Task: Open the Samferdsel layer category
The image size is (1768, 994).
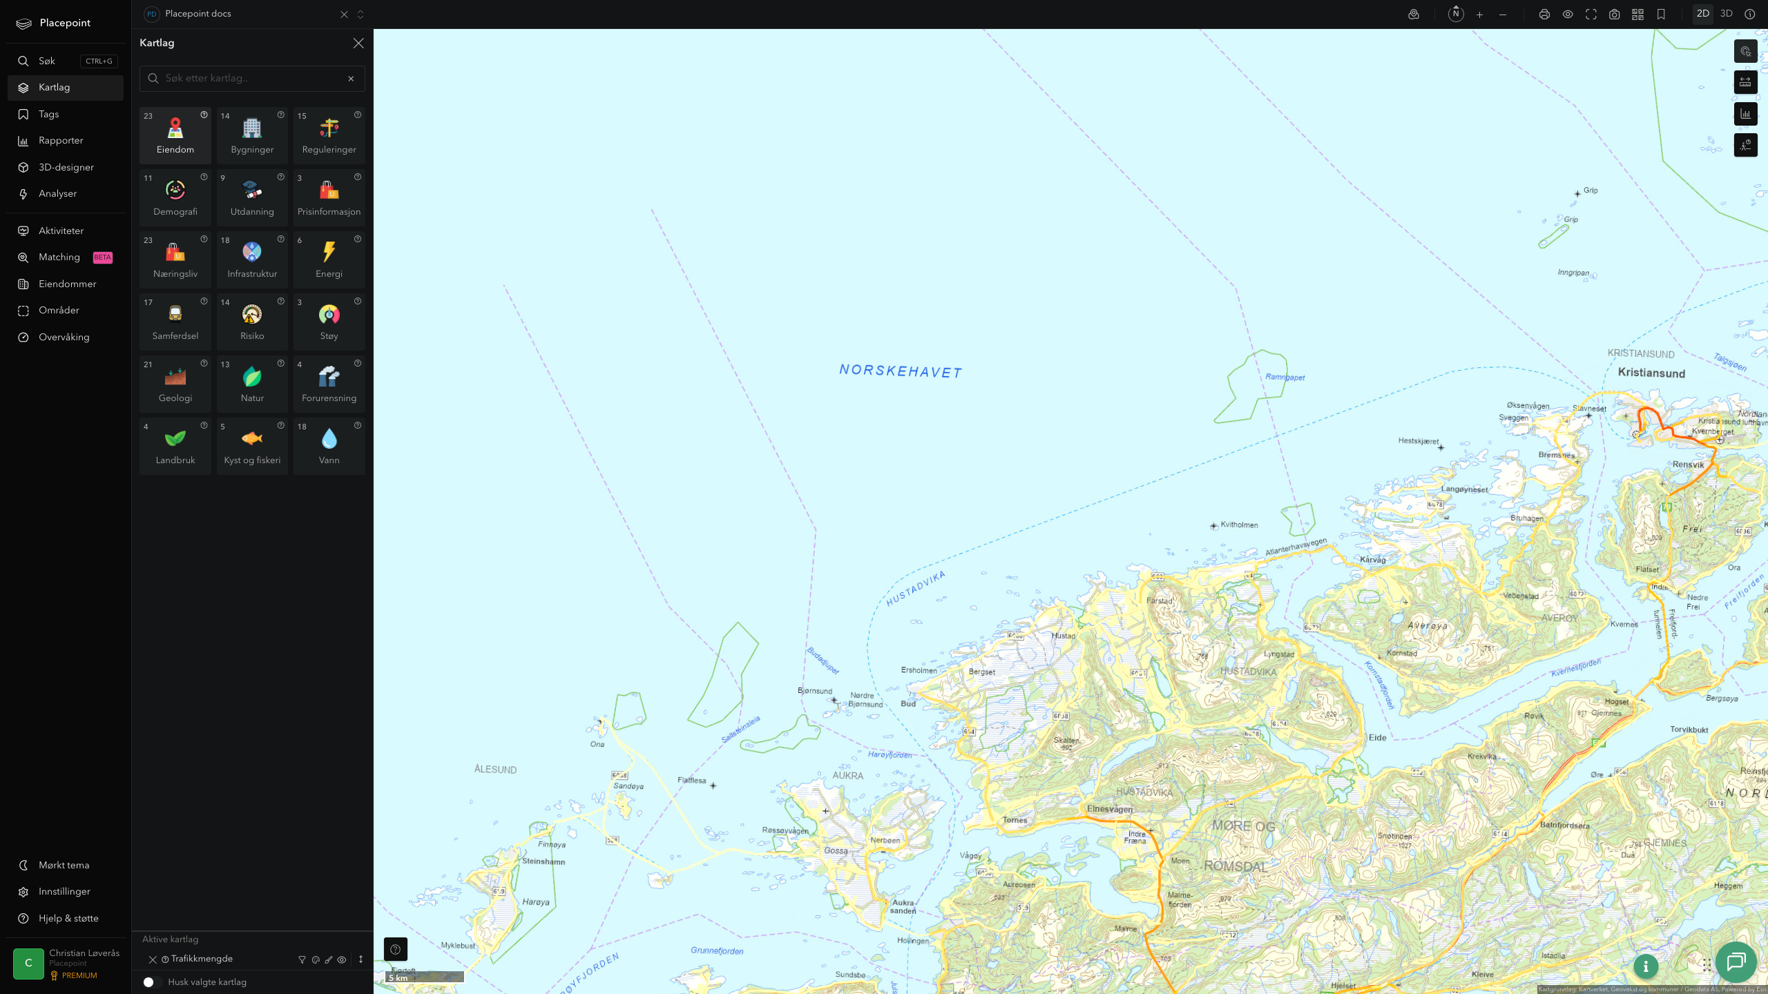Action: click(x=175, y=322)
